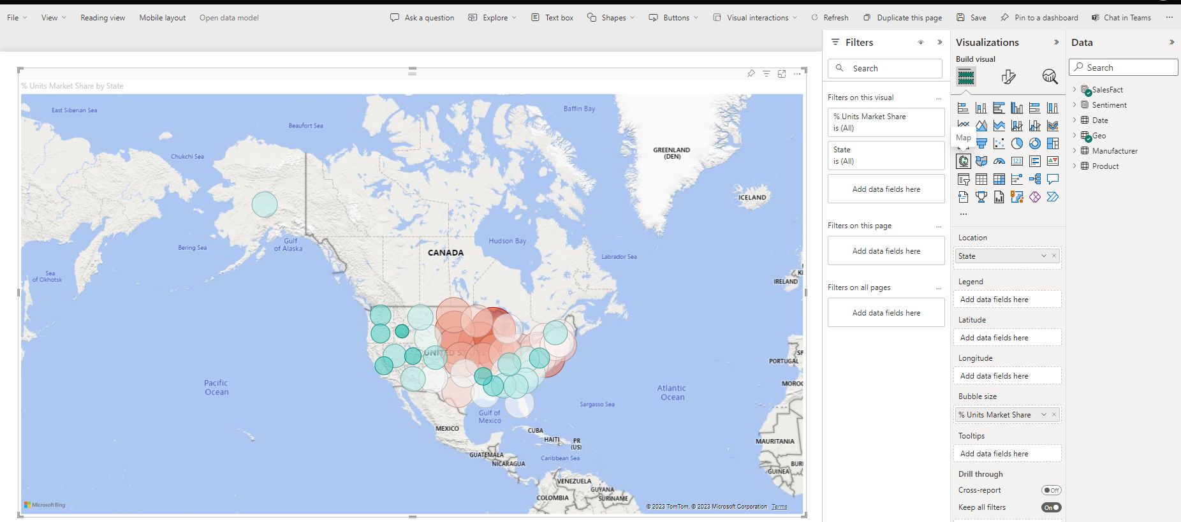This screenshot has height=522, width=1181.
Task: Select the Slicer visual
Action: 964,180
